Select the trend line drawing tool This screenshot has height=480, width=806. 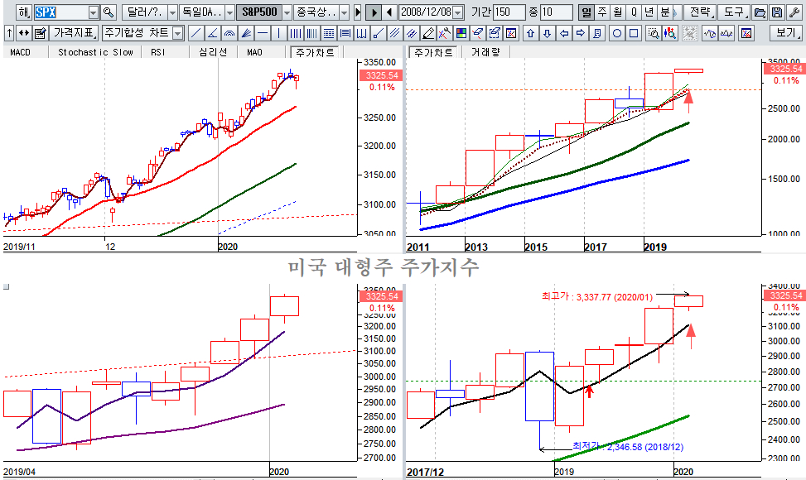(x=196, y=33)
